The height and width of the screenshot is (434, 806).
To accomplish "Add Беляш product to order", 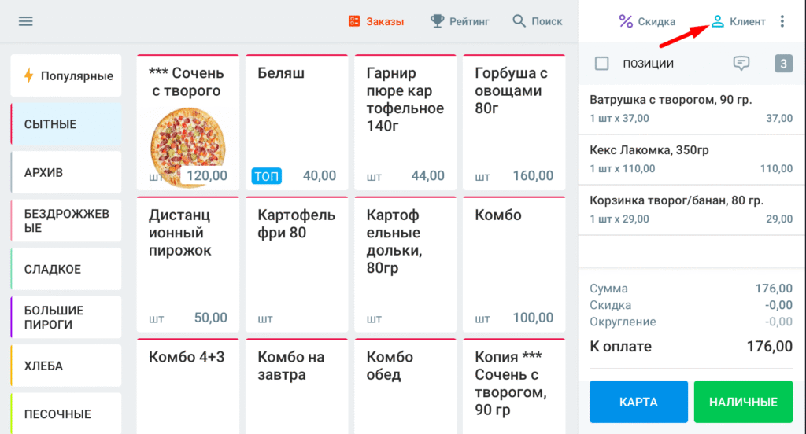I will pos(297,122).
